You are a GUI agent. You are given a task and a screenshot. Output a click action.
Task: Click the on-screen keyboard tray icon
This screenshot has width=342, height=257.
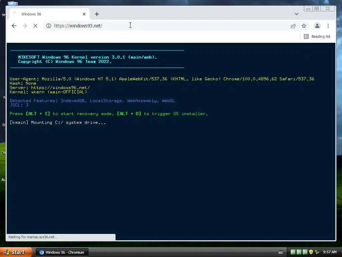click(x=281, y=252)
